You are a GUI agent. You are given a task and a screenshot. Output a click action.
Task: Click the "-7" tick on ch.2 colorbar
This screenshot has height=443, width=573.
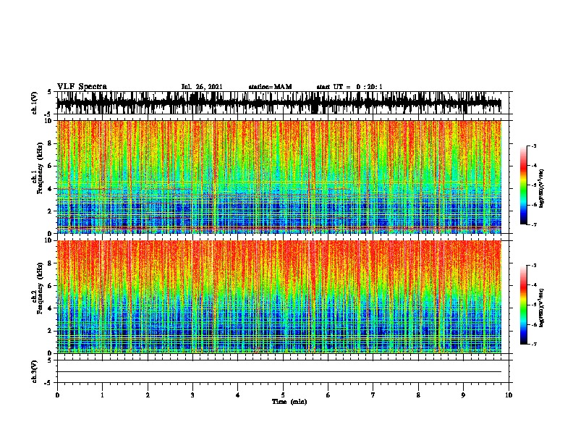coord(533,345)
